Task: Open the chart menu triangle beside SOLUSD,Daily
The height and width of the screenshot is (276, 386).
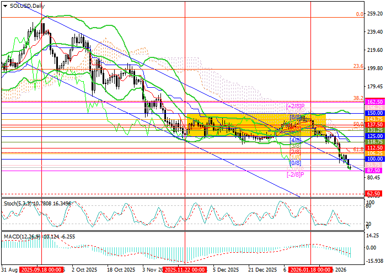Action: (x=6, y=6)
